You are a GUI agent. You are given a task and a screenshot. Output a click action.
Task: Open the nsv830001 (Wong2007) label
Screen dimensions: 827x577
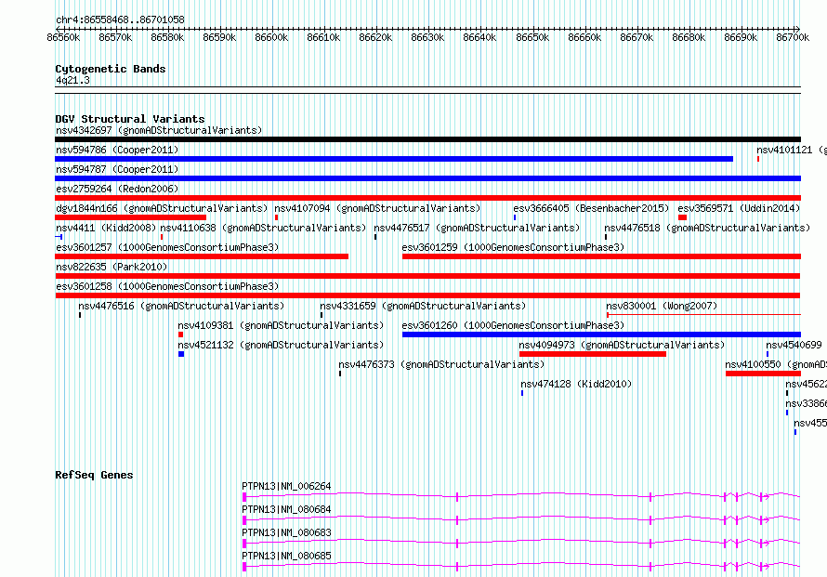[662, 306]
